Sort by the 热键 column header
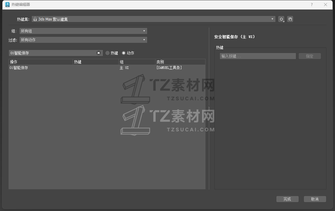 tap(96, 62)
